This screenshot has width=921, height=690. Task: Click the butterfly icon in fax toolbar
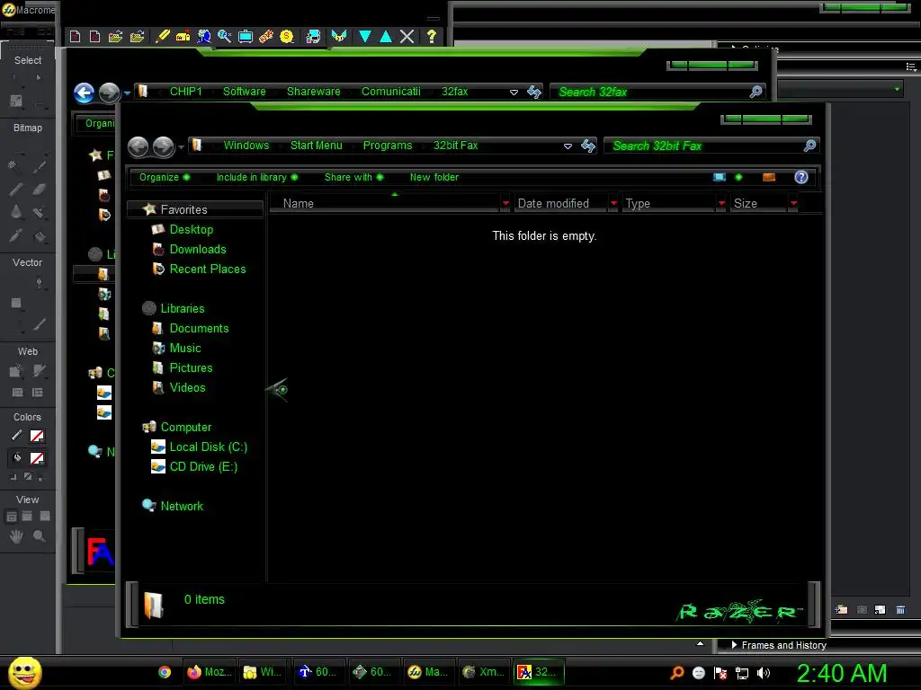coord(339,36)
